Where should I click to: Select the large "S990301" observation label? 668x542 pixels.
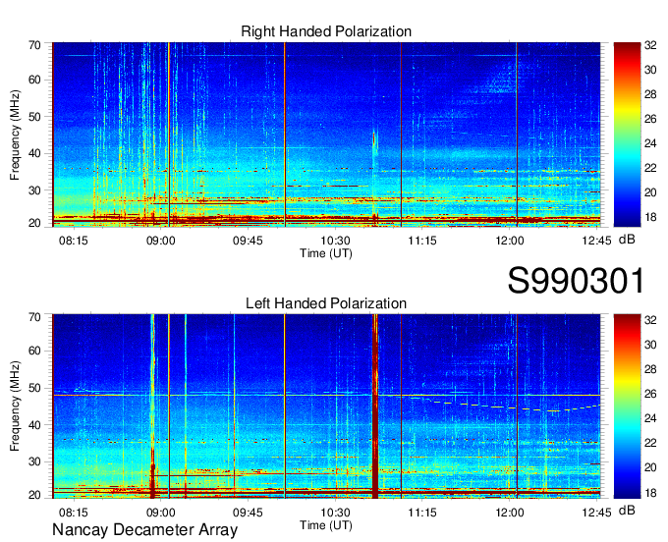pos(576,281)
